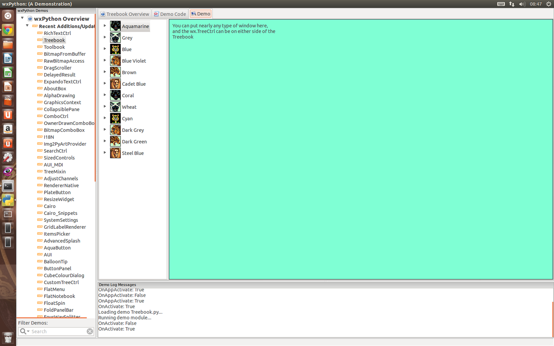Open the network indicator menu
The height and width of the screenshot is (346, 554).
[x=512, y=4]
